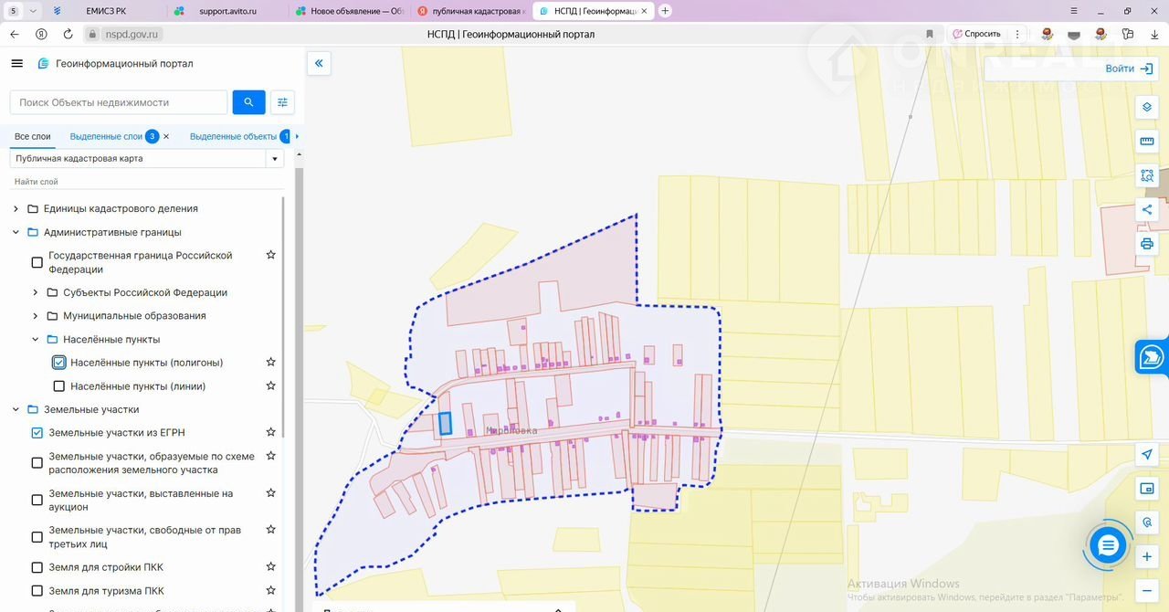
Task: Expand 'Муниципальные образования' tree node
Action: 35,316
